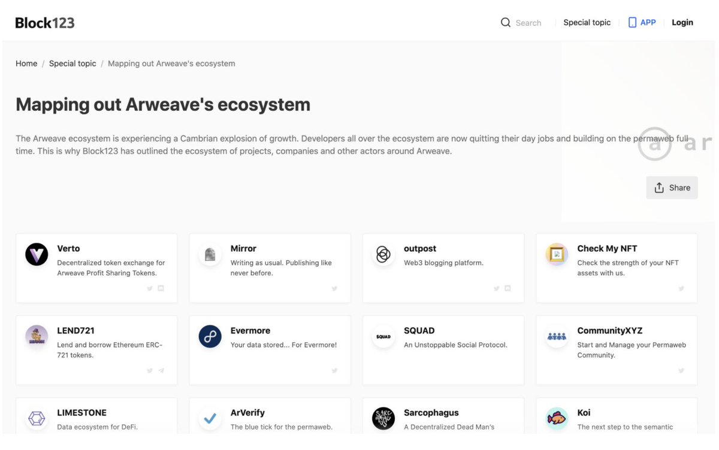
Task: Click 'The blue tick for the permaweb.' text
Action: pos(282,427)
